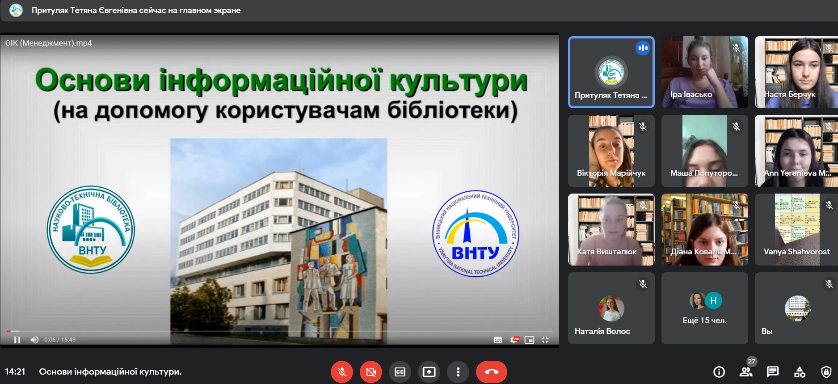The height and width of the screenshot is (384, 838).
Task: Enable miniplayer mode in the video player
Action: click(x=530, y=340)
